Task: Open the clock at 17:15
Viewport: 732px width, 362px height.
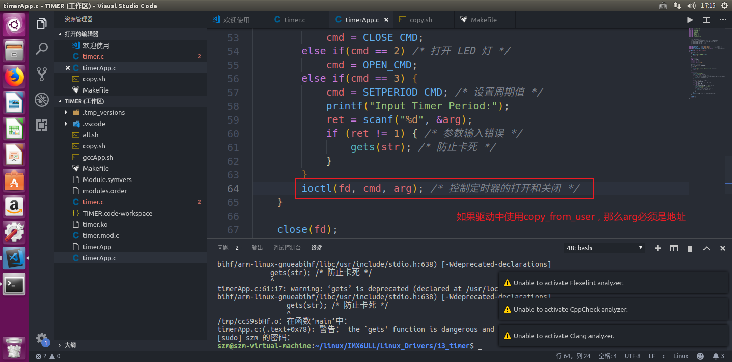Action: 708,6
